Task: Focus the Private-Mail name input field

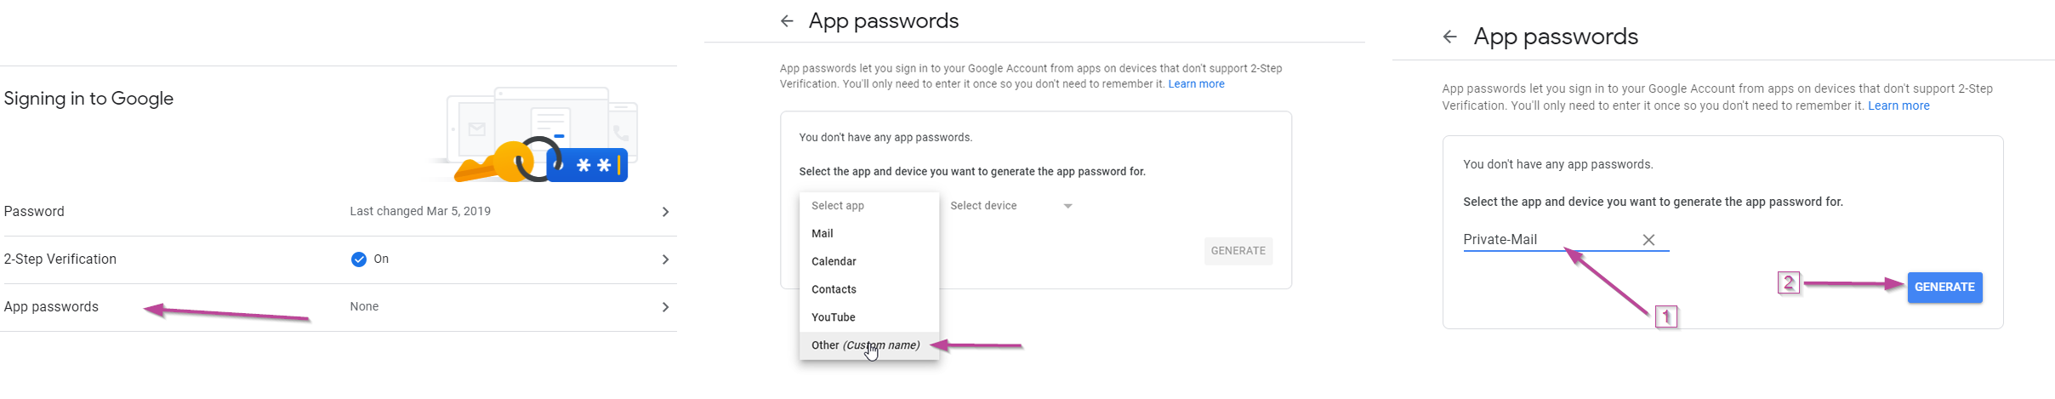Action: click(x=1548, y=240)
